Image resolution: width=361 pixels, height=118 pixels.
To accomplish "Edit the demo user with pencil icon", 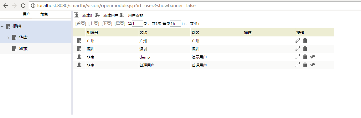I will pos(298,57).
